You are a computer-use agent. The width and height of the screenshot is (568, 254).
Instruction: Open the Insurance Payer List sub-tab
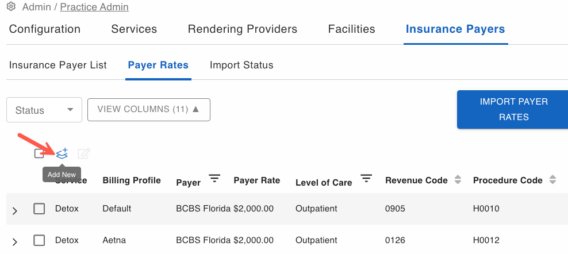(58, 65)
